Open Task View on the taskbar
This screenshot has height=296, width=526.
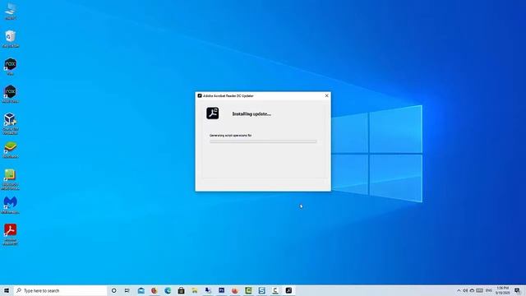point(127,290)
